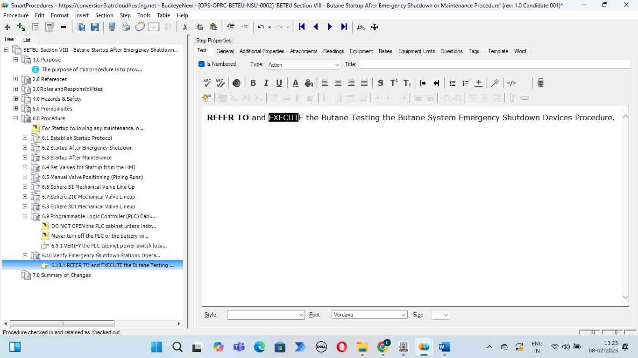Apply strikethrough to selected text

(x=380, y=83)
